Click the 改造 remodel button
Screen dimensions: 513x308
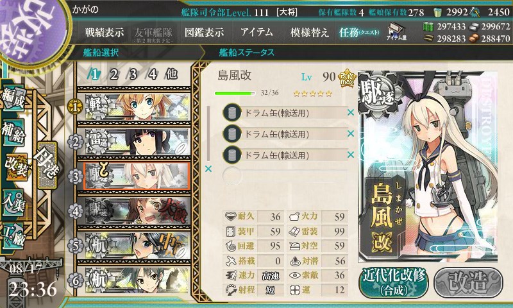coord(468,282)
